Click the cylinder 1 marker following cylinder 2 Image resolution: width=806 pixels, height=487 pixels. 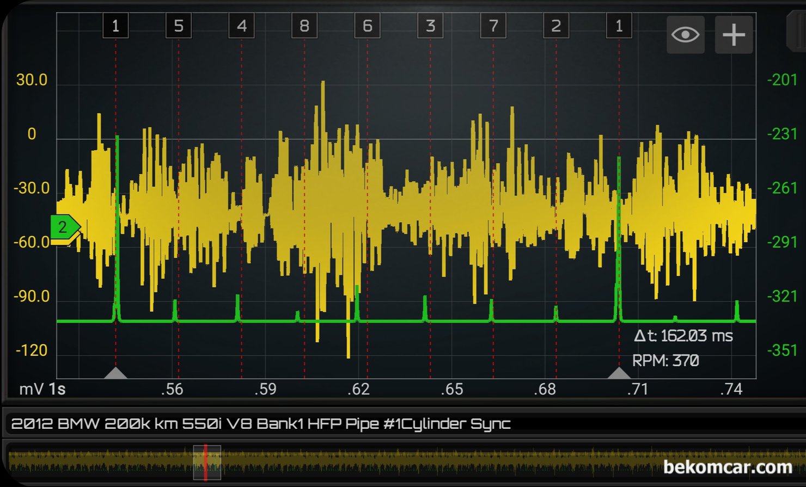click(x=619, y=26)
